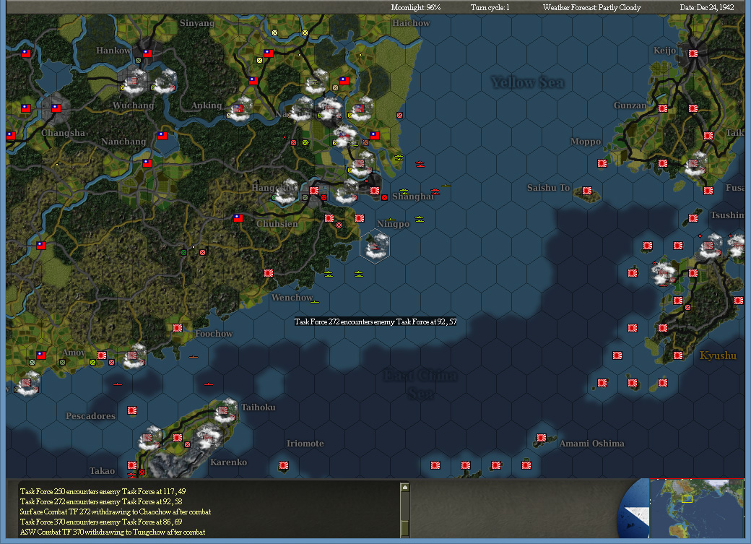Select the yellow task force ship beside Wenchow label
The height and width of the screenshot is (544, 751).
[315, 301]
